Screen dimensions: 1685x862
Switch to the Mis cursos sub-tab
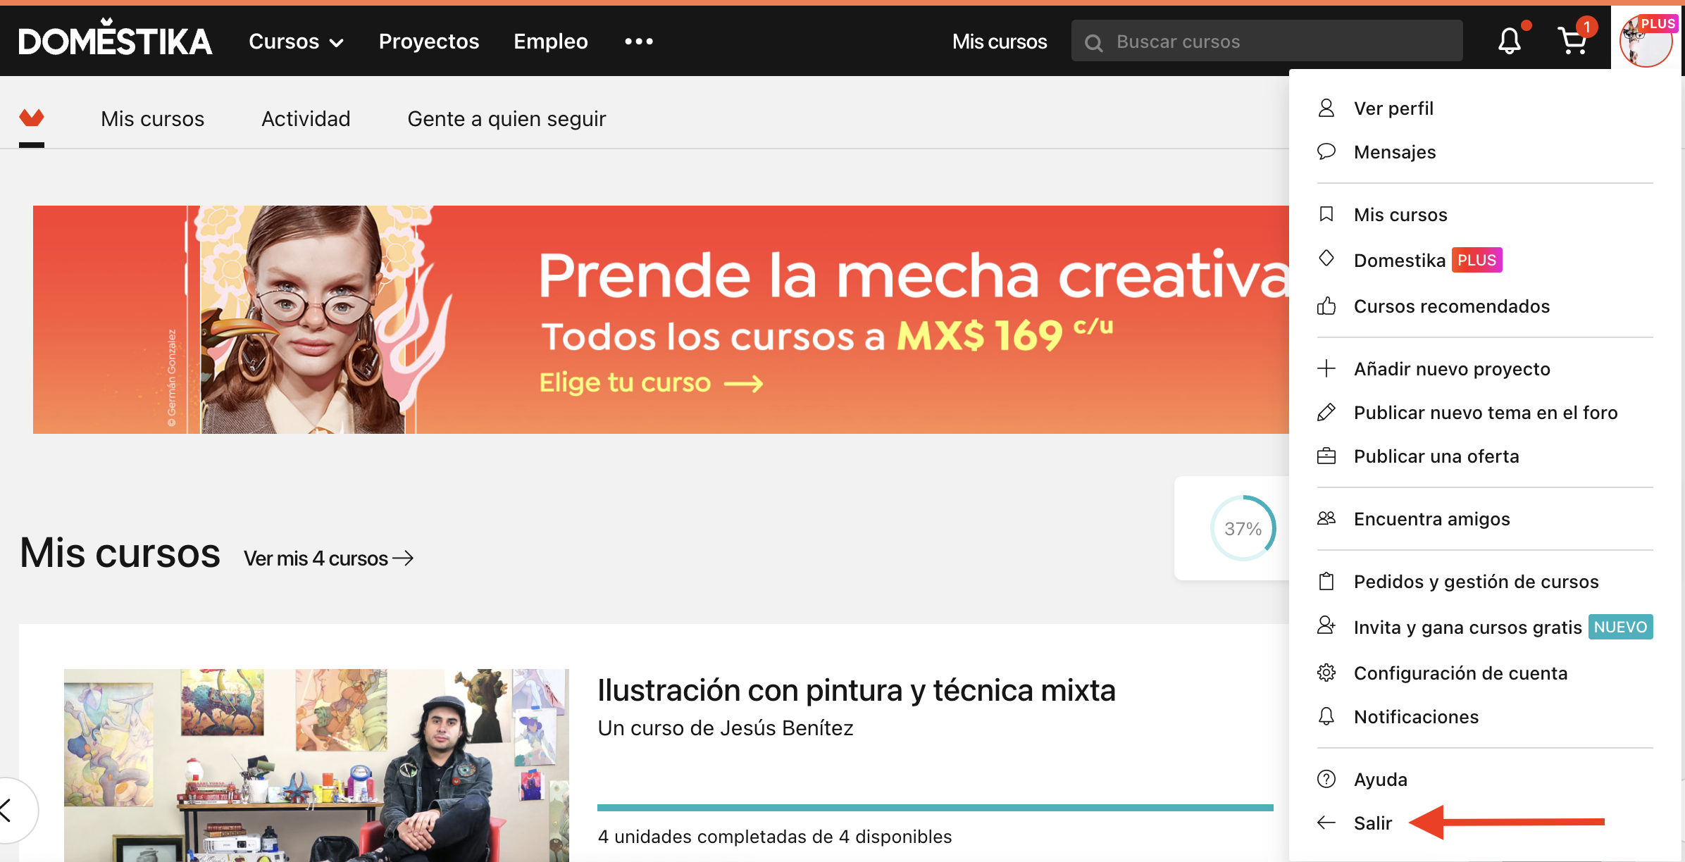153,118
